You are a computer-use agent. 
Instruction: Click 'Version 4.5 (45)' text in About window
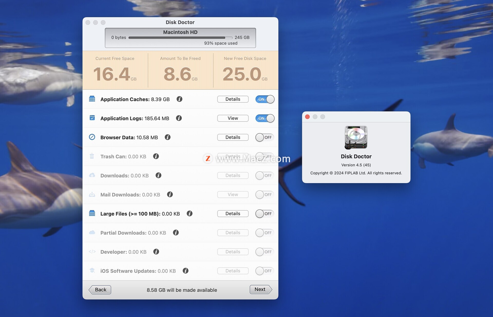pos(356,165)
